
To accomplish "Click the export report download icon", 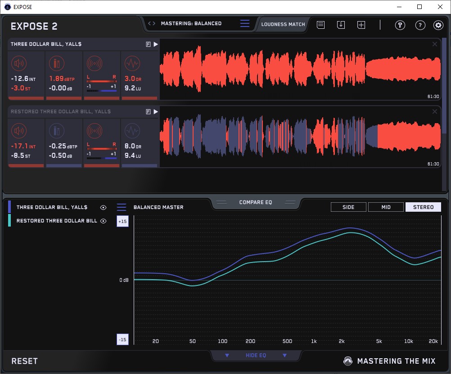I will (x=341, y=25).
